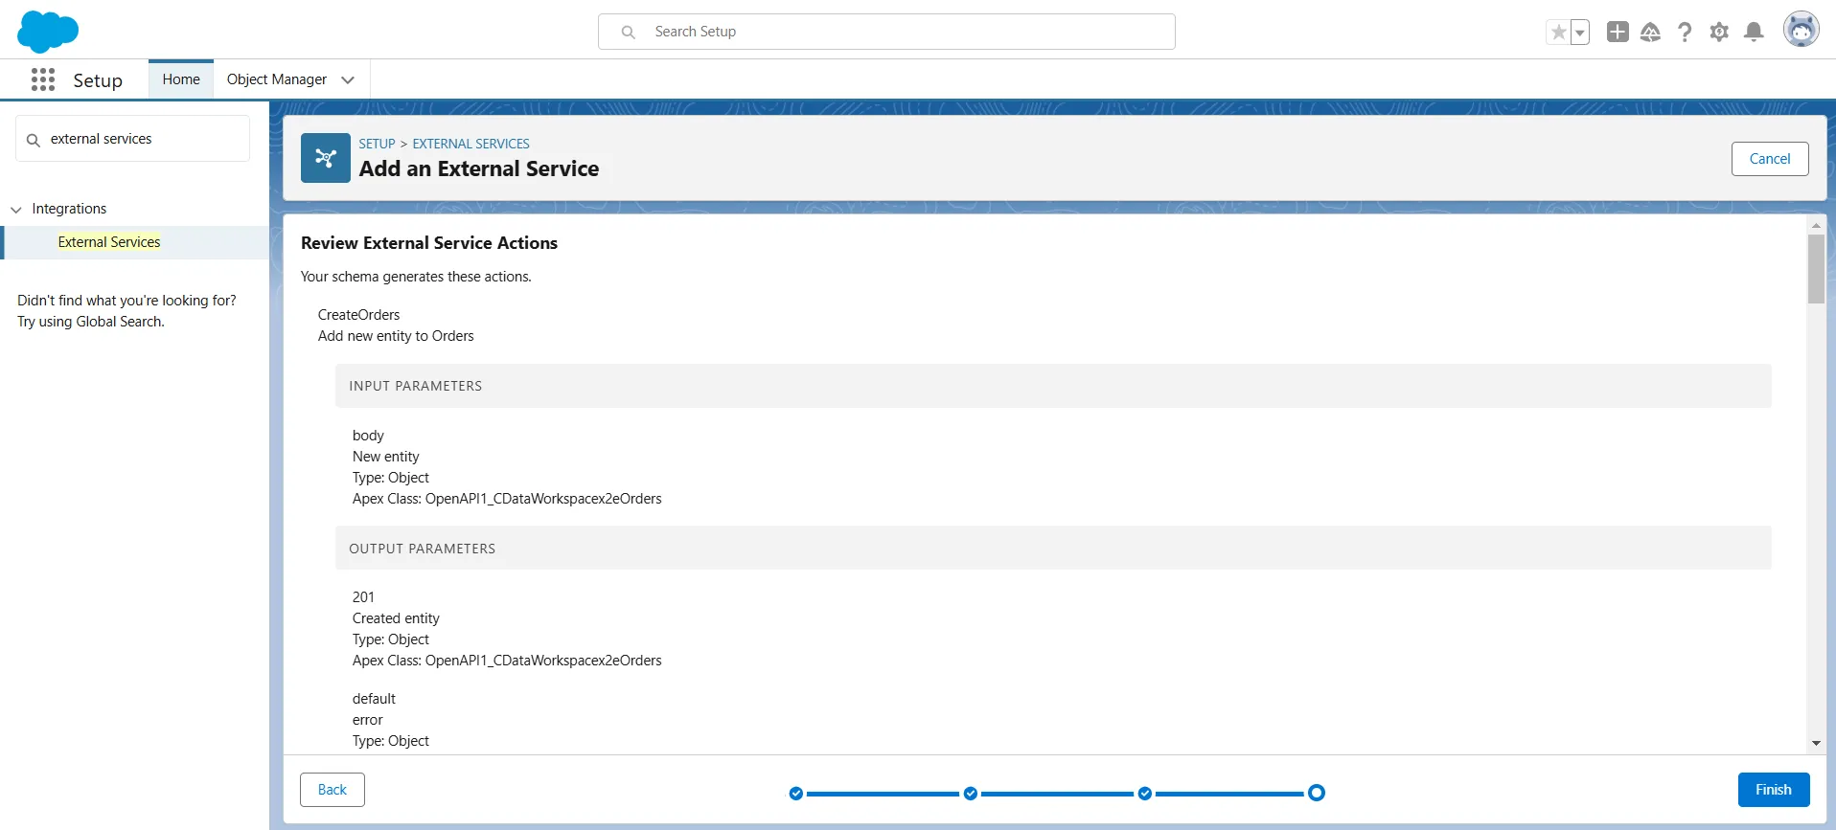Open the favorites list dropdown arrow
This screenshot has height=830, width=1836.
(1580, 33)
